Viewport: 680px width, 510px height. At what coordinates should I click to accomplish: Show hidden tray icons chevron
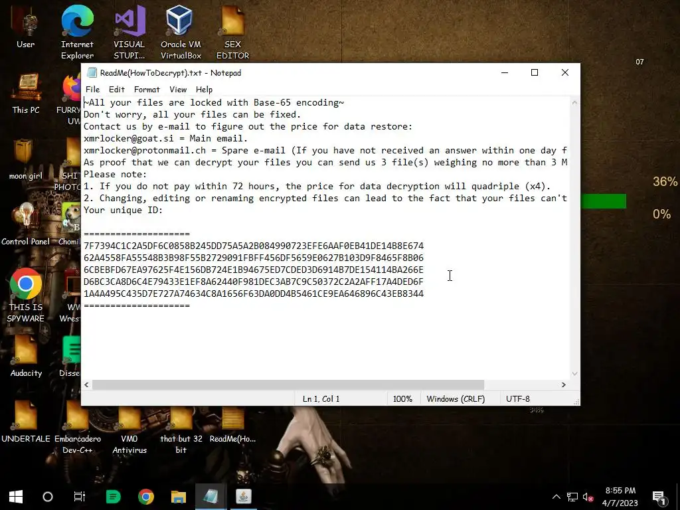click(556, 497)
